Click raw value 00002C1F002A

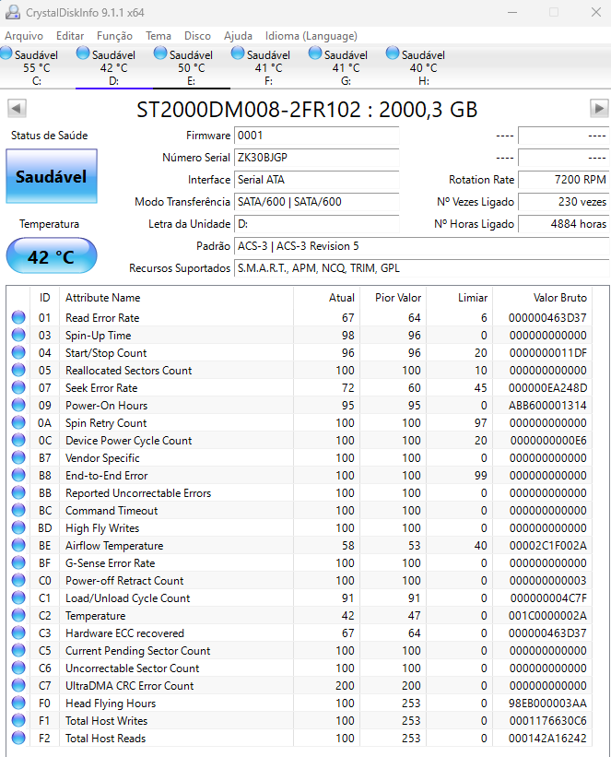548,546
